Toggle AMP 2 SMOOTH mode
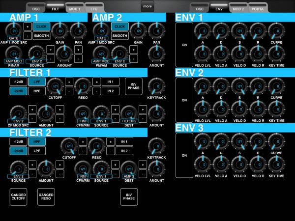Viewport: 295px width, 221px height. 120,36
